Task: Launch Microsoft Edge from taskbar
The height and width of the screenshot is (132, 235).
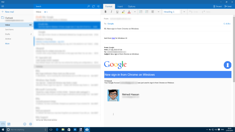Action: point(57,130)
